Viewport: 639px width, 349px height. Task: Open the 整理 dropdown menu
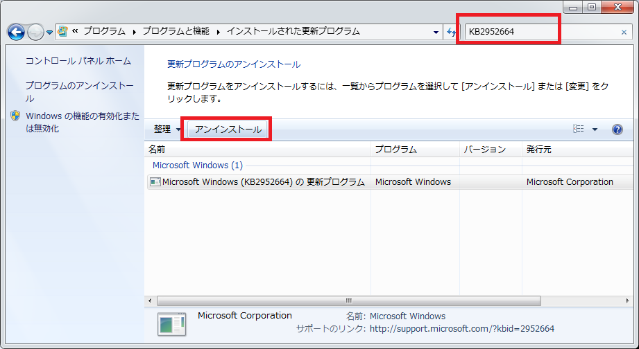(167, 129)
